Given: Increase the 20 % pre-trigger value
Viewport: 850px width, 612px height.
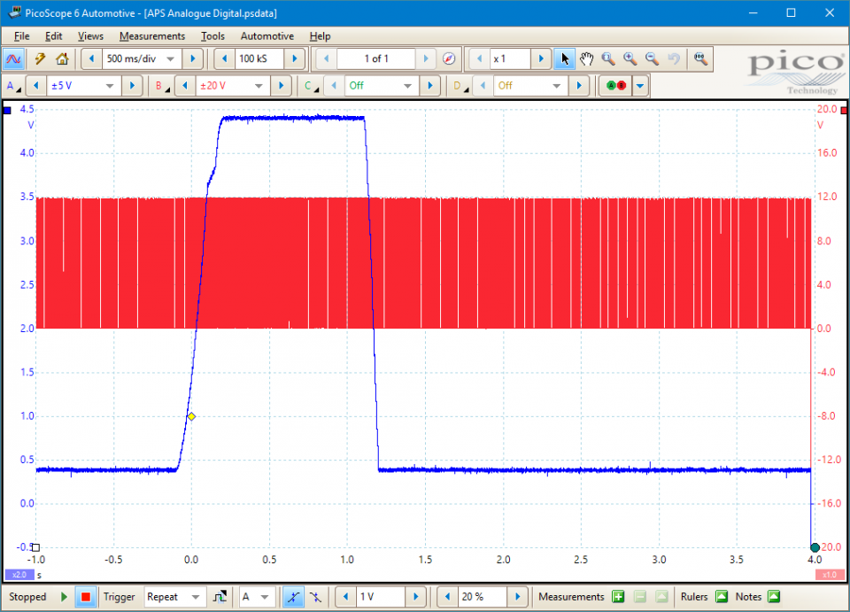Looking at the screenshot, I should point(520,597).
